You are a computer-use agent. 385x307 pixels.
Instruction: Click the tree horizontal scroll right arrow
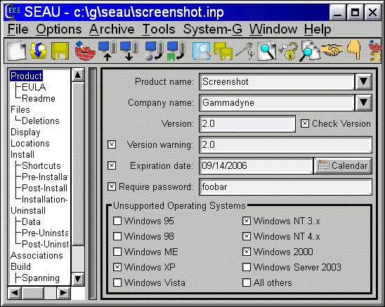pyautogui.click(x=63, y=293)
